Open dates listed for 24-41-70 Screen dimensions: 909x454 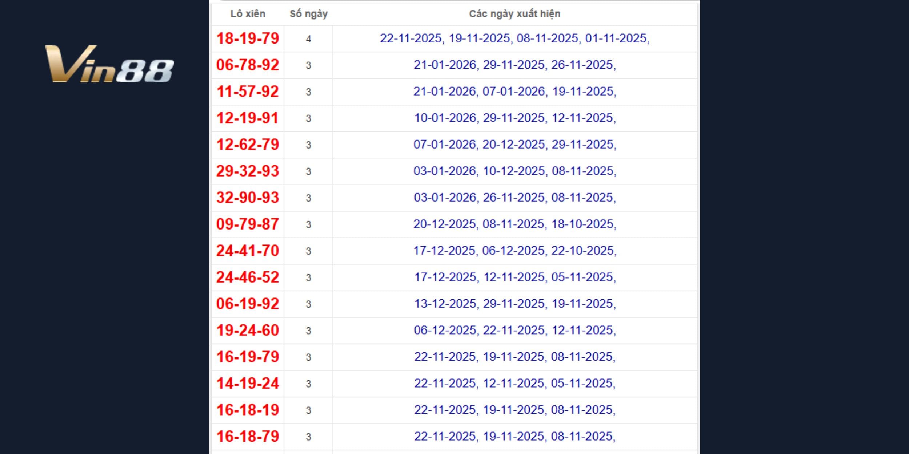point(514,251)
